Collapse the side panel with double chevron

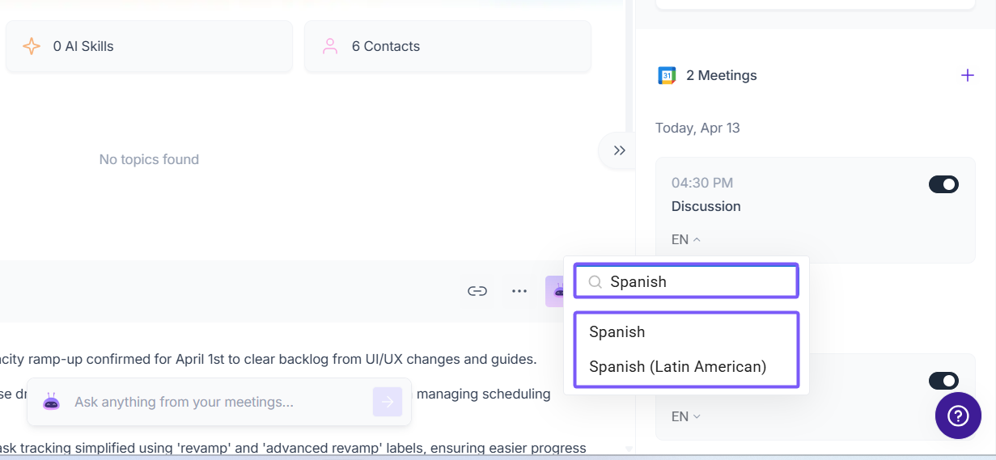tap(619, 150)
